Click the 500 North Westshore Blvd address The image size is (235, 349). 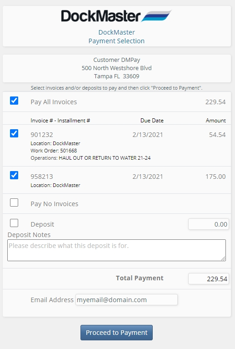click(x=116, y=68)
